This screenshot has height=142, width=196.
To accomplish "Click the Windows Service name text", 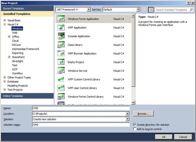I will [77, 71].
